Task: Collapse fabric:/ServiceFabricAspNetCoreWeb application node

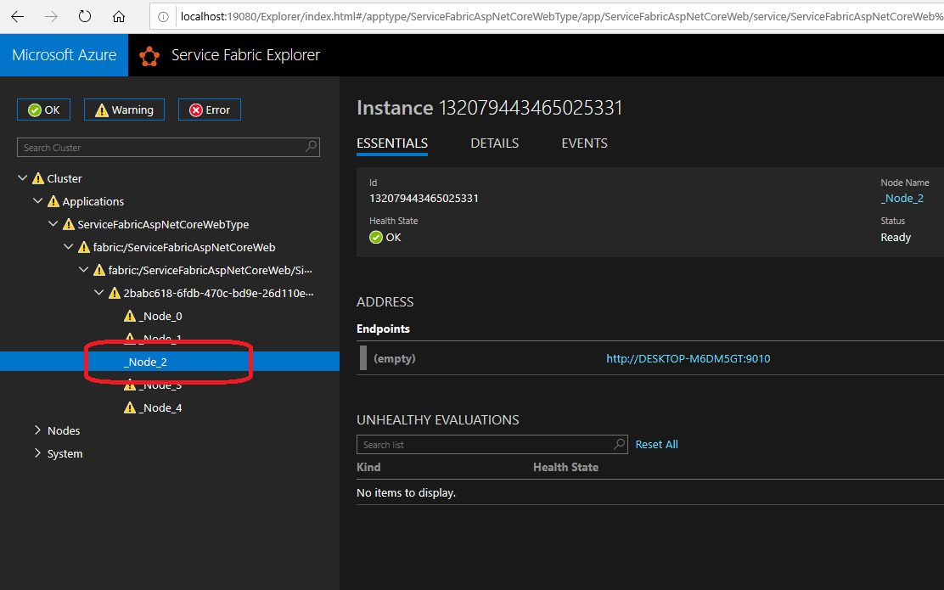Action: [x=68, y=247]
